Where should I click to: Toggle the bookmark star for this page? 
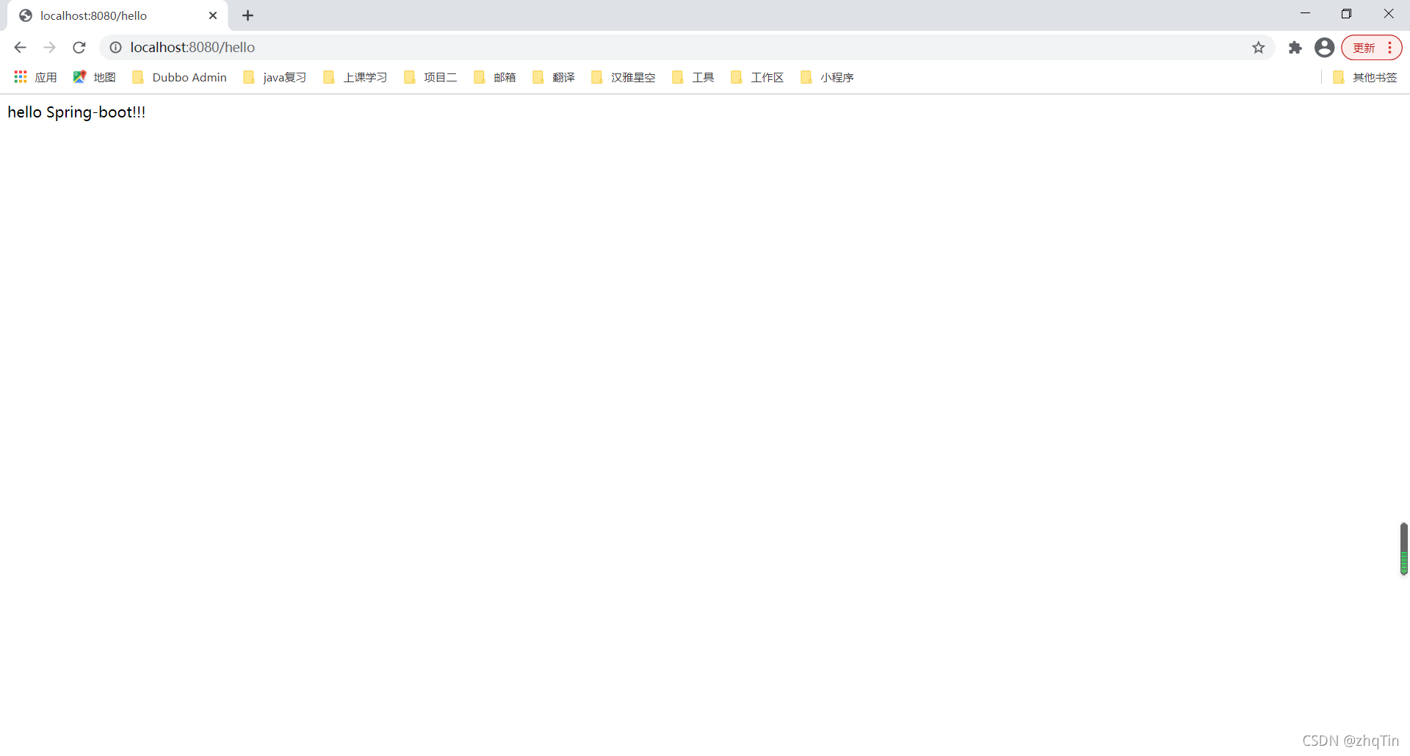[x=1259, y=47]
